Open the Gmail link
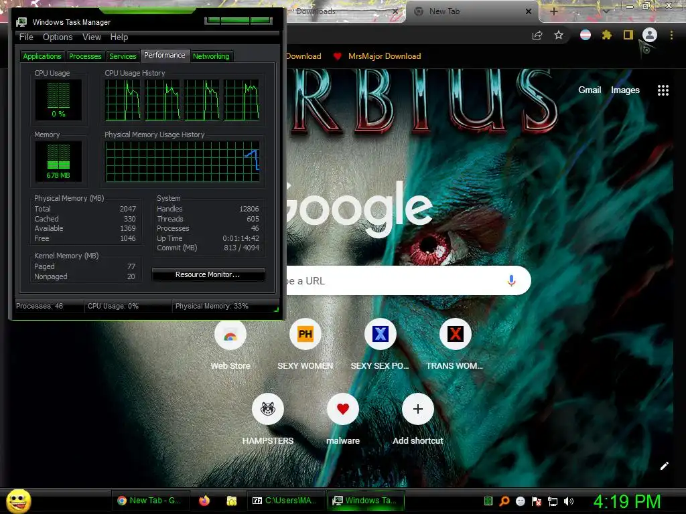 click(x=590, y=90)
